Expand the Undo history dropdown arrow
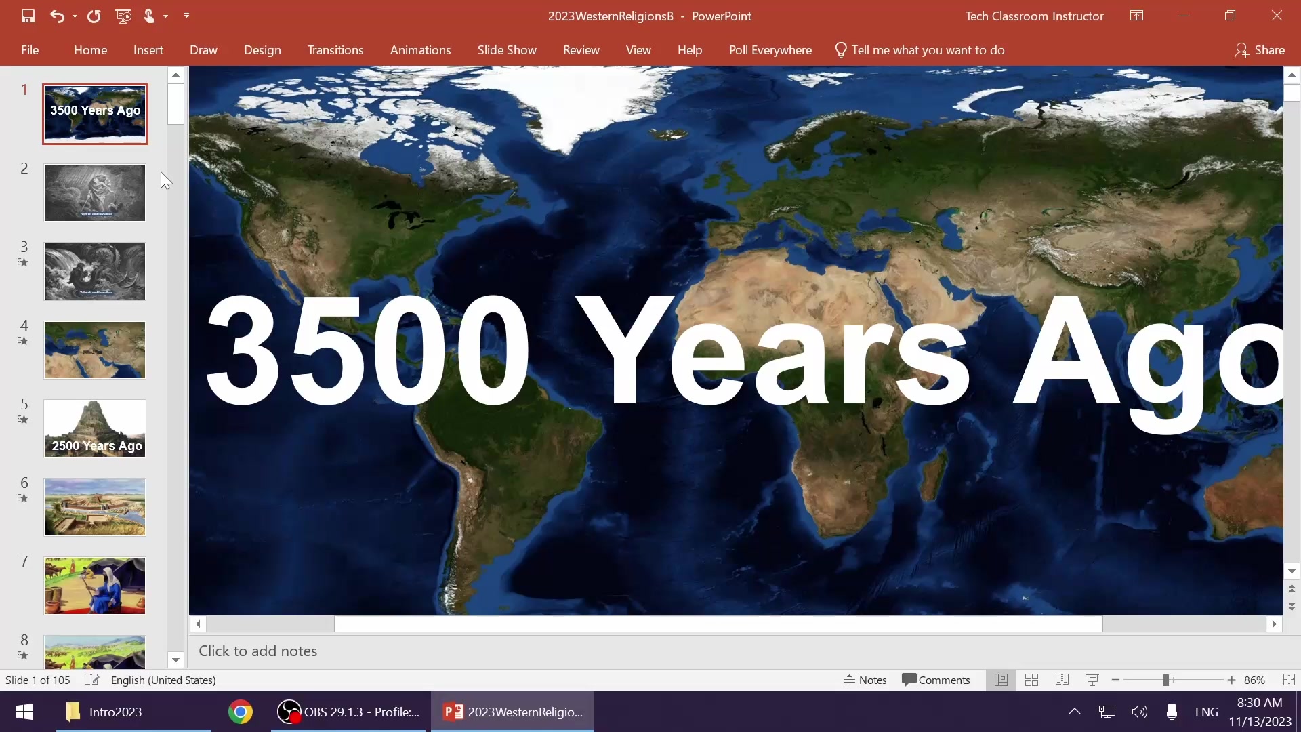This screenshot has width=1301, height=732. point(75,16)
